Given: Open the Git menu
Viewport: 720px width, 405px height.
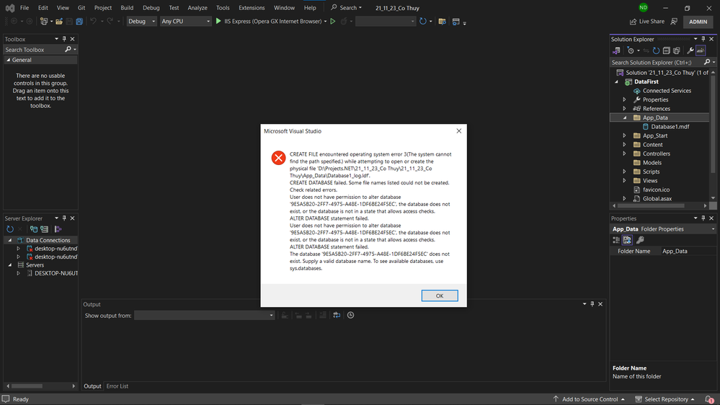Looking at the screenshot, I should click(81, 8).
